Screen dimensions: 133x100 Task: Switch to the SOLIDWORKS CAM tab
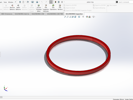pyautogui.click(x=38, y=14)
